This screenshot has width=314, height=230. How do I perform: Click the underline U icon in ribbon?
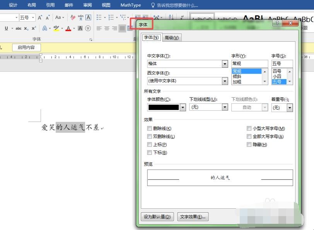pyautogui.click(x=7, y=29)
